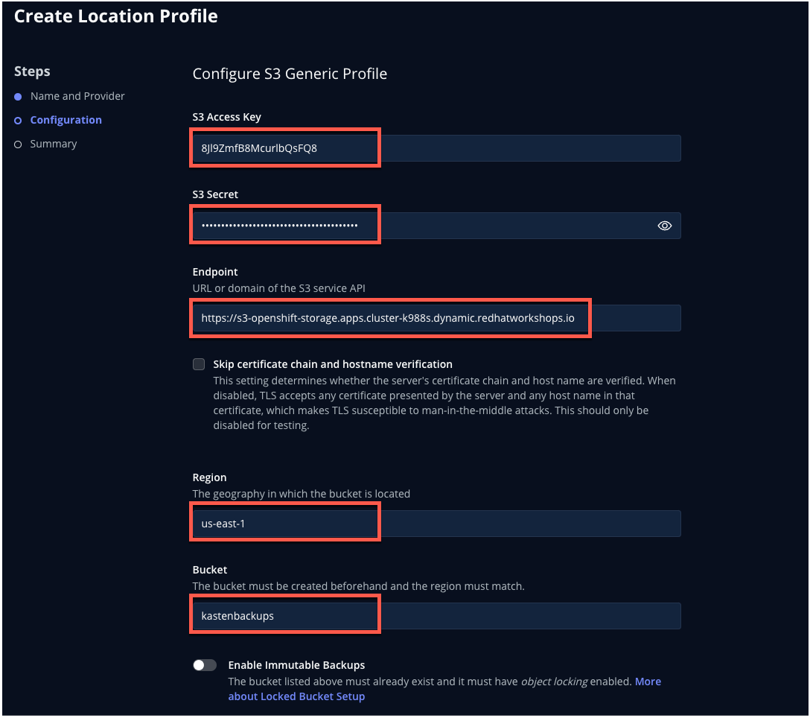Open More about Locked Bucket Setup link
This screenshot has height=718, width=810.
point(444,689)
